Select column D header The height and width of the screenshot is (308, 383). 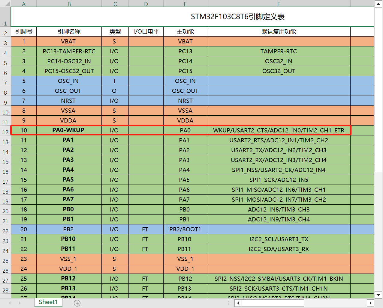[146, 4]
